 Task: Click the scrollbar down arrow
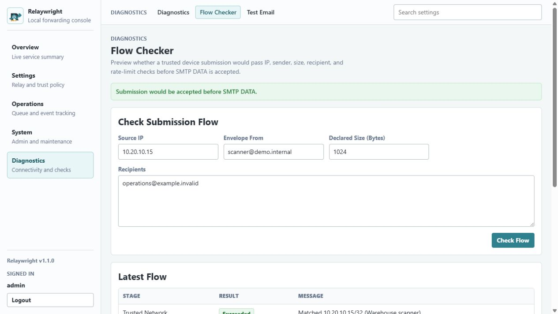click(555, 310)
